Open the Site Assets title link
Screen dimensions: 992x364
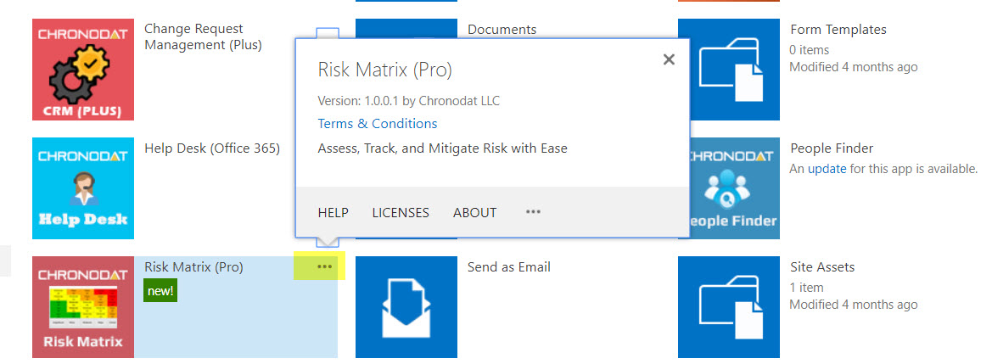[x=821, y=267]
